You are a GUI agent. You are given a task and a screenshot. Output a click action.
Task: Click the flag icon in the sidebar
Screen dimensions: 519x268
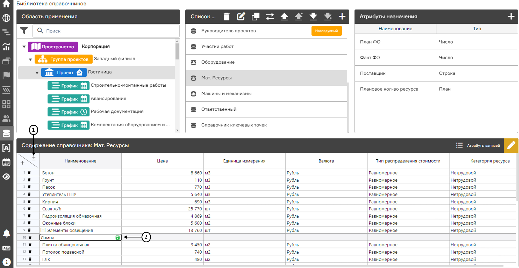(x=6, y=75)
